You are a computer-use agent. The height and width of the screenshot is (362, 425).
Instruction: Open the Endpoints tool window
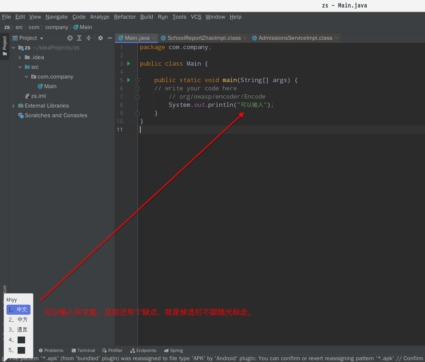coord(143,351)
